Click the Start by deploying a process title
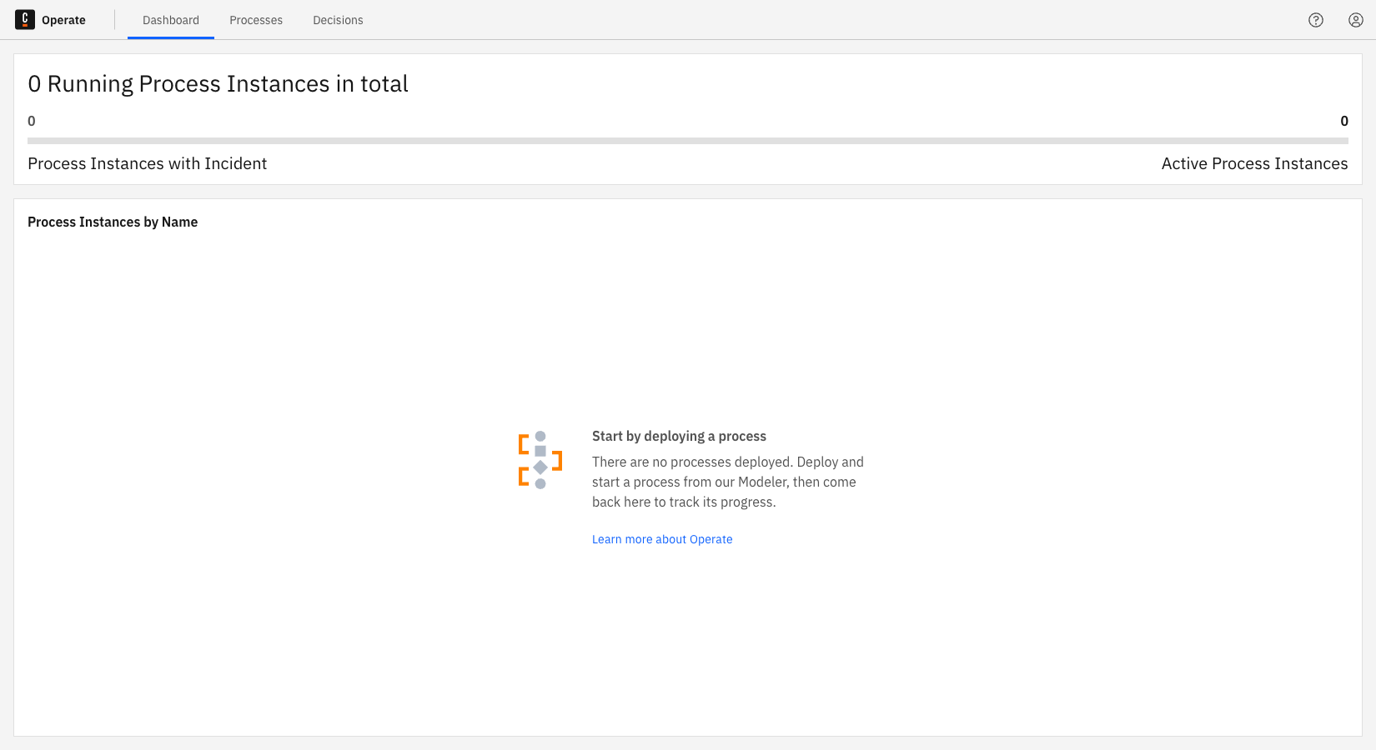This screenshot has height=750, width=1376. 679,437
